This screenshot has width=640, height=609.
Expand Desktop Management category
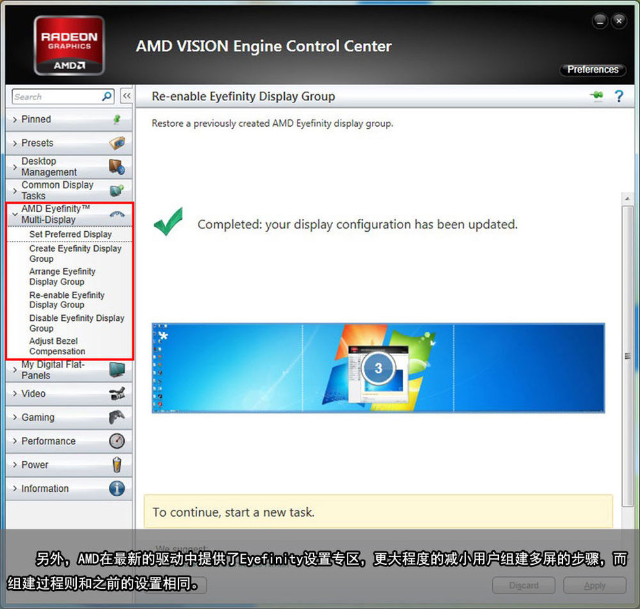tap(68, 166)
